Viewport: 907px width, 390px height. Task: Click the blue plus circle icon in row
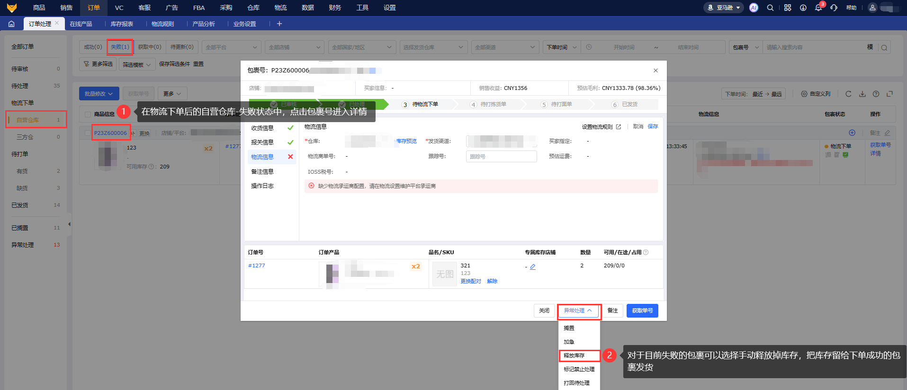(852, 133)
